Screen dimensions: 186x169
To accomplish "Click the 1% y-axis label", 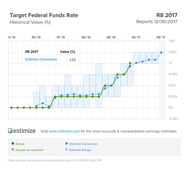I will click(170, 63).
